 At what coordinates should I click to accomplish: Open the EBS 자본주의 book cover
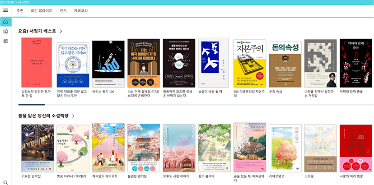click(250, 64)
